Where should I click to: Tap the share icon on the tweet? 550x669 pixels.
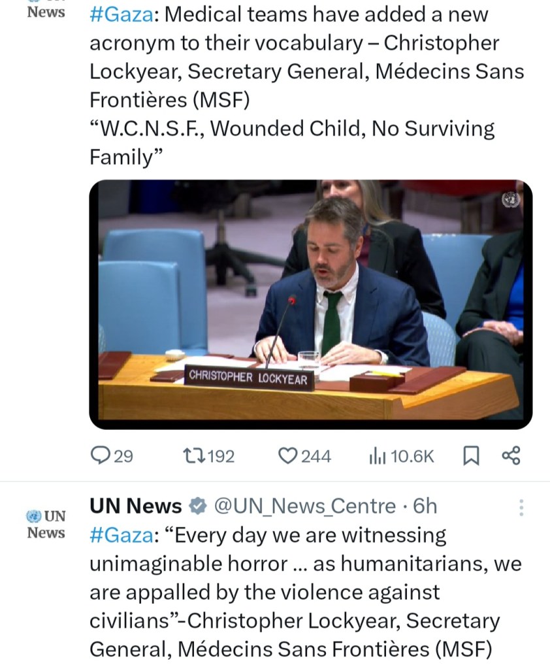click(x=510, y=455)
